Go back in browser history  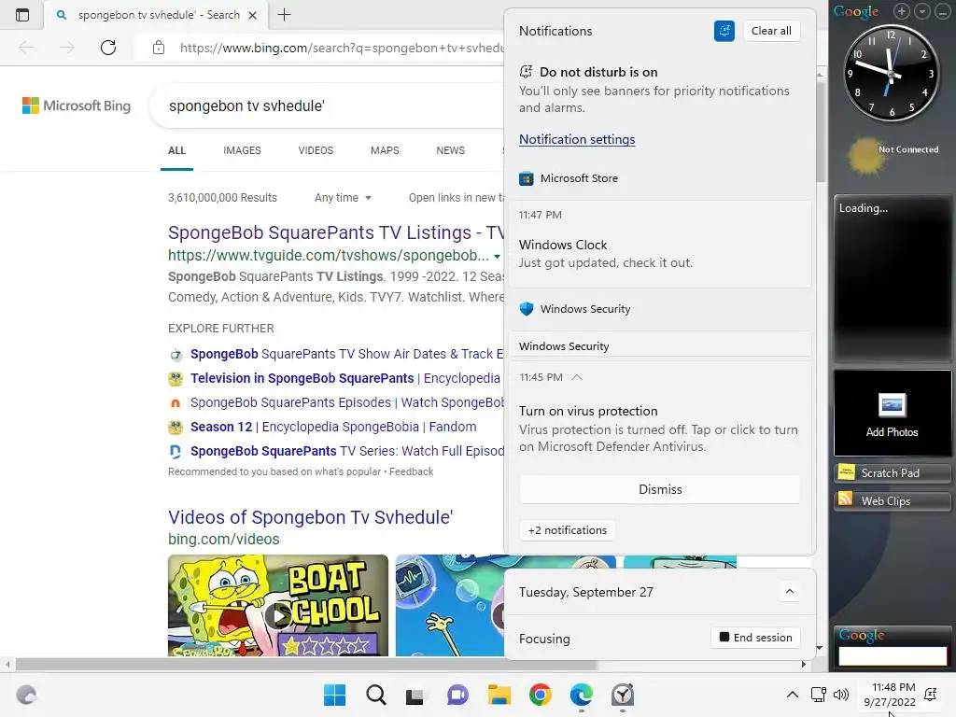[26, 48]
